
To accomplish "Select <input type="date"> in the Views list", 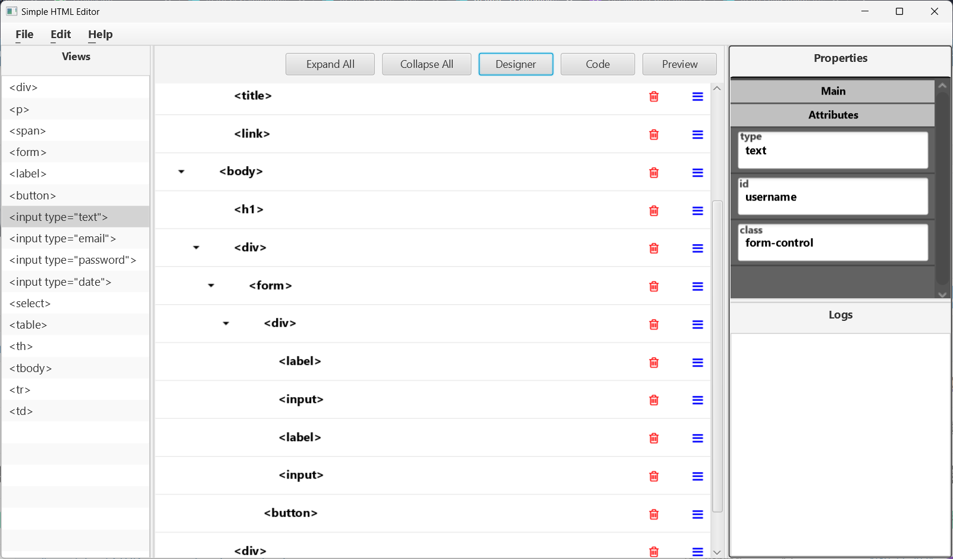I will click(x=76, y=282).
